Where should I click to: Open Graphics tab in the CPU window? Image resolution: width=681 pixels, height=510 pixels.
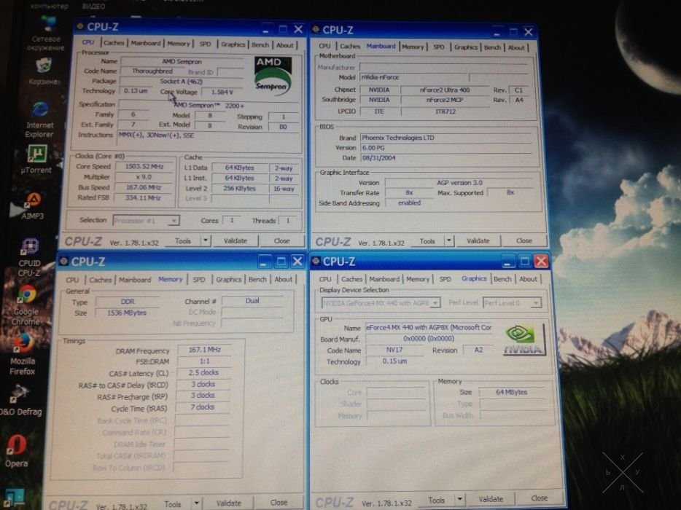[x=233, y=44]
